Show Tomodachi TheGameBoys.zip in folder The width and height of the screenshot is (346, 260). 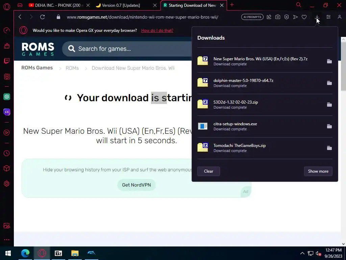point(329,148)
